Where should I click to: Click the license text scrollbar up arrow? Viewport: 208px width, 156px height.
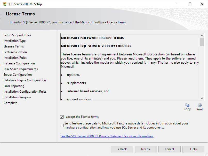(x=202, y=36)
